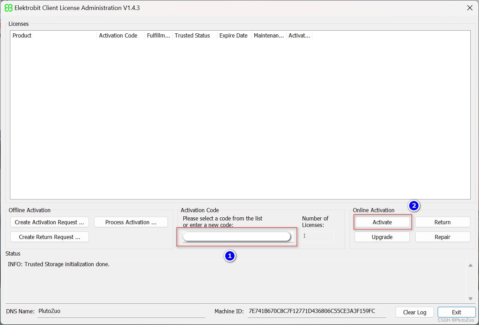This screenshot has width=479, height=325.
Task: Click the Fulfillm... column header
Action: pos(159,35)
